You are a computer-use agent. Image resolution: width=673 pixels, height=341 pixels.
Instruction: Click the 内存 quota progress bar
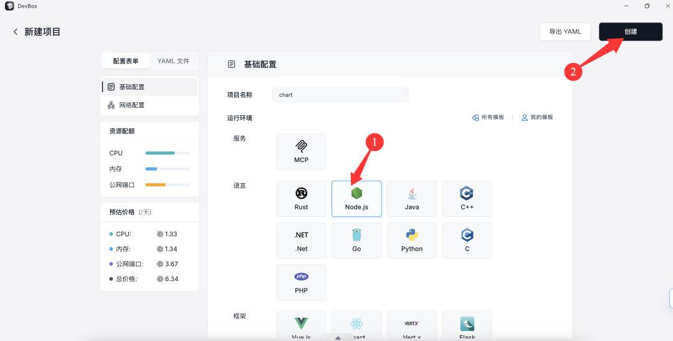click(168, 169)
